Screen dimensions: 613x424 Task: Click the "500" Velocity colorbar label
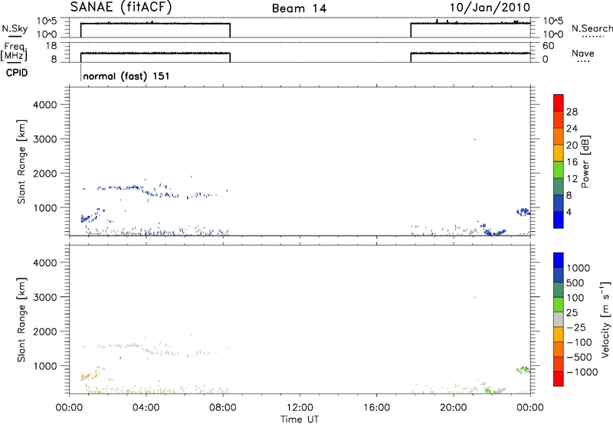tap(575, 283)
